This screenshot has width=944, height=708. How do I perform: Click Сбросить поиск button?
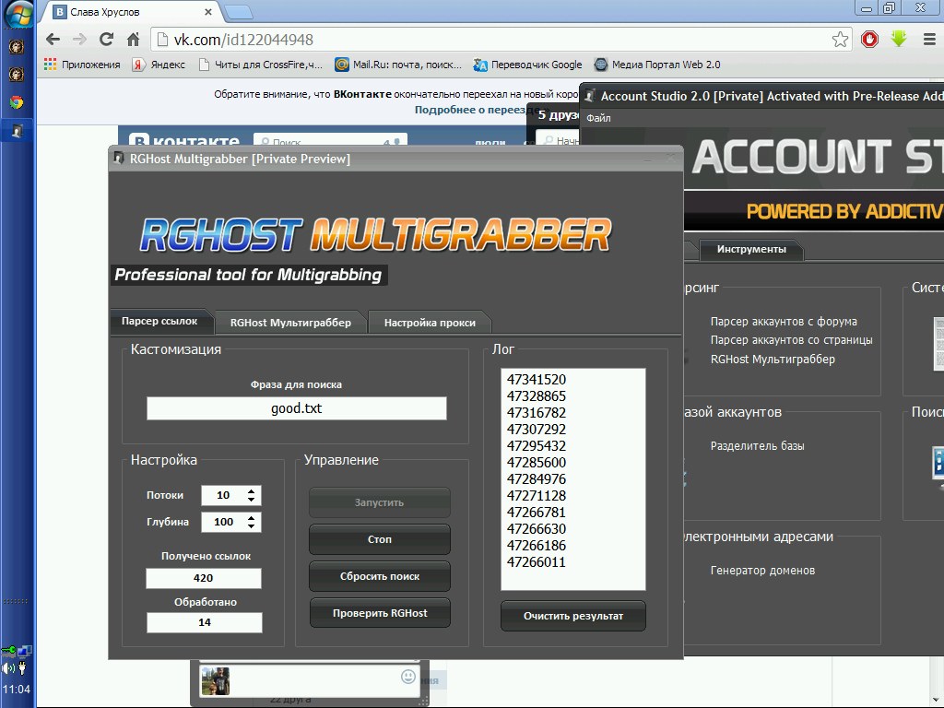pyautogui.click(x=379, y=576)
